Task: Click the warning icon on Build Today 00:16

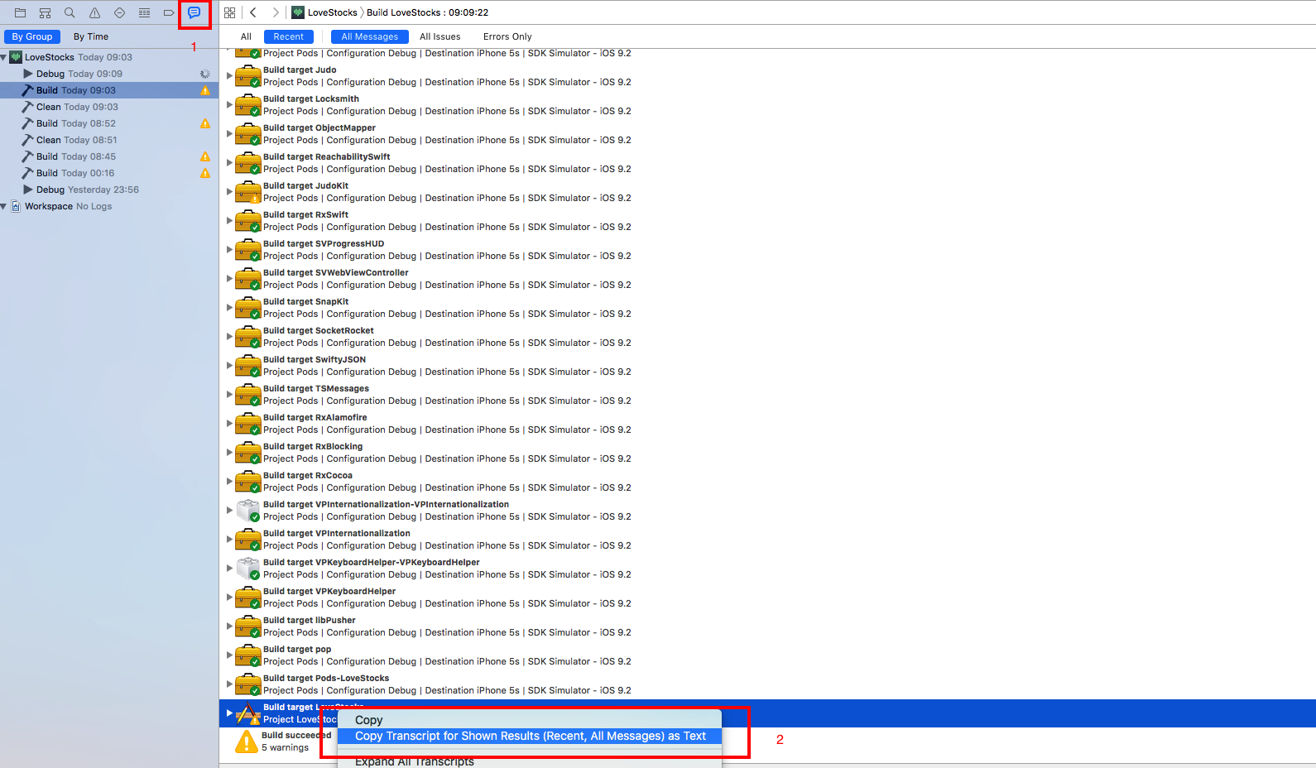Action: tap(205, 173)
